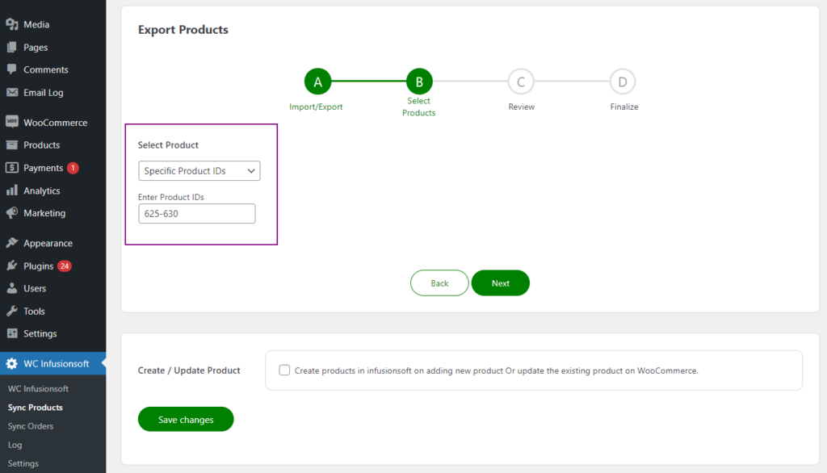Viewport: 827px width, 473px height.
Task: Click Save changes button
Action: click(186, 419)
